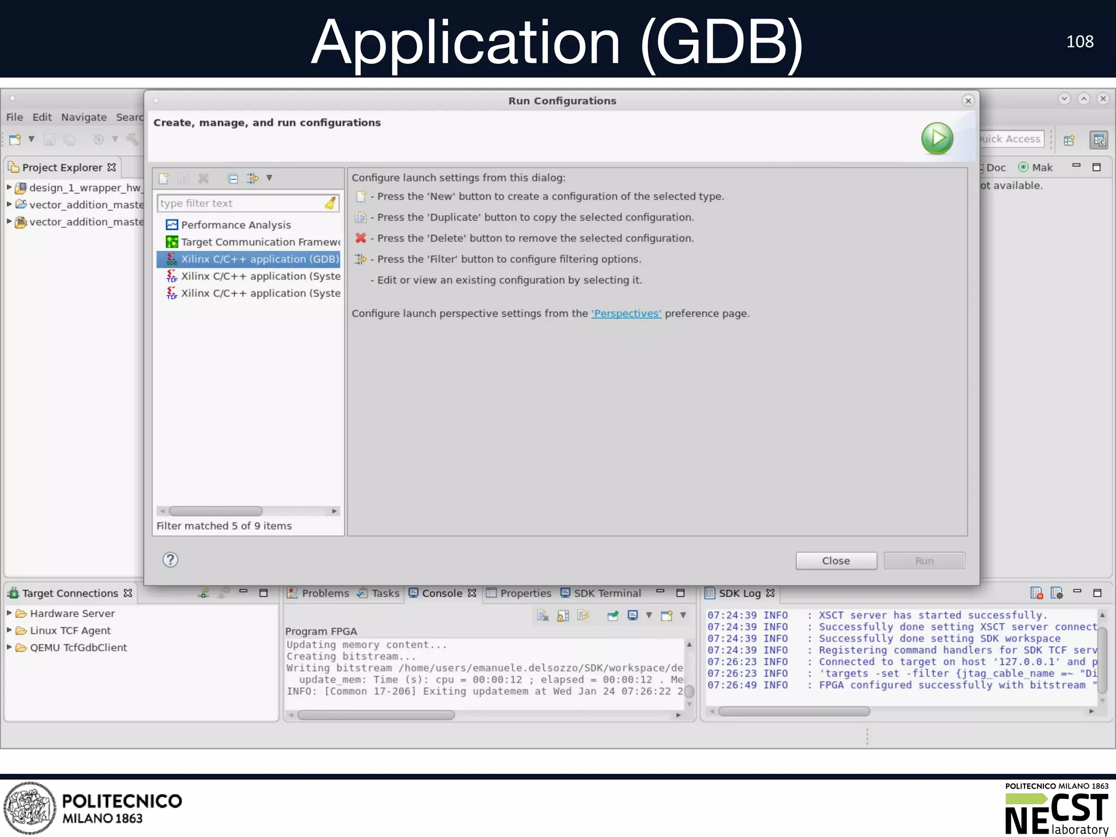Image resolution: width=1116 pixels, height=837 pixels.
Task: Expand the first vector_addition_master project
Action: (x=9, y=204)
